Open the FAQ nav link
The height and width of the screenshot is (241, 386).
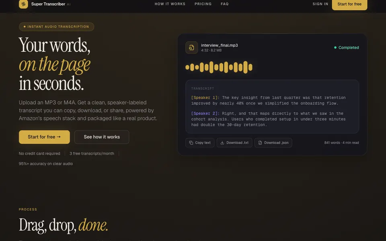pyautogui.click(x=224, y=4)
